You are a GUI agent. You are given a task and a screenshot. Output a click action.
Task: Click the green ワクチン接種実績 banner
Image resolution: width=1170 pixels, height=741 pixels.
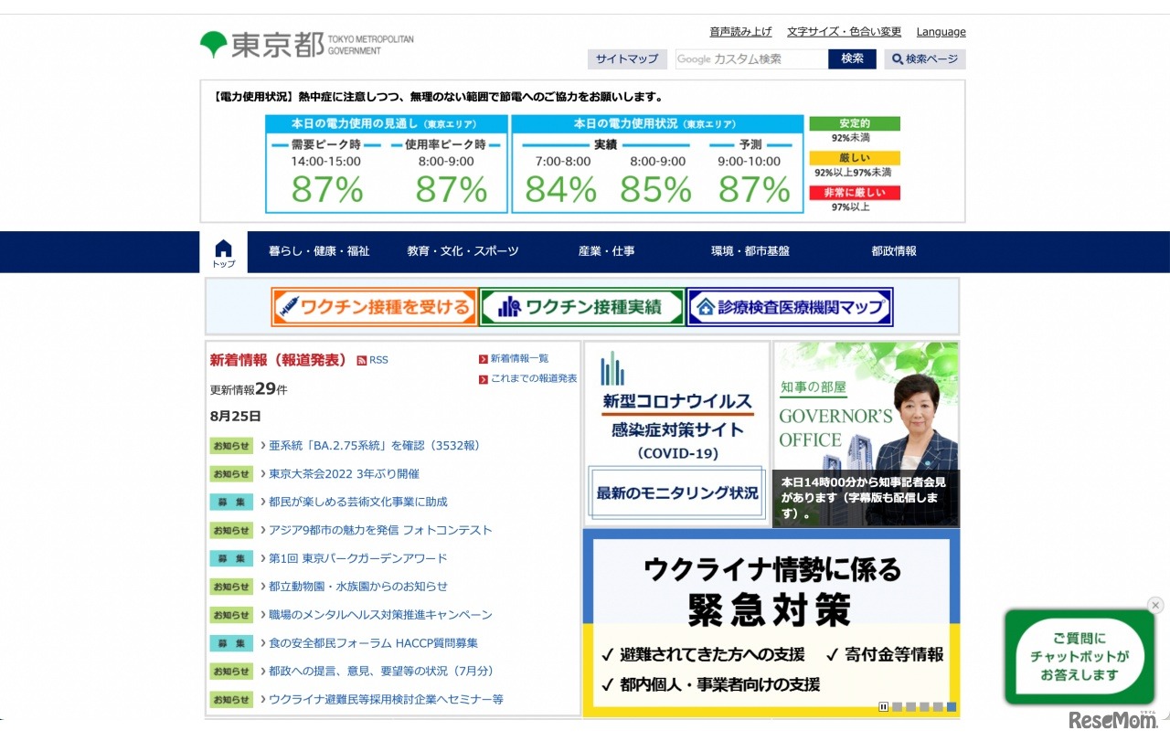(582, 307)
